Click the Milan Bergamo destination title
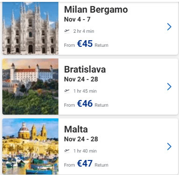Image resolution: width=179 pixels, height=175 pixels. (96, 10)
